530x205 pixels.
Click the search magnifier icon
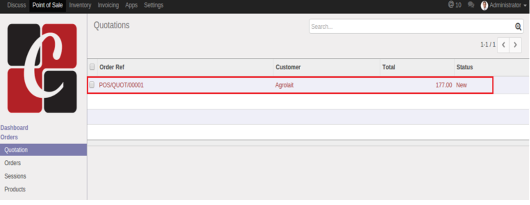[518, 26]
